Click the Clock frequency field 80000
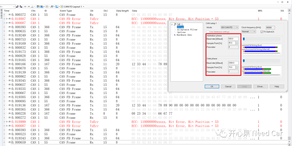The width and height of the screenshot is (292, 146). tap(270, 27)
